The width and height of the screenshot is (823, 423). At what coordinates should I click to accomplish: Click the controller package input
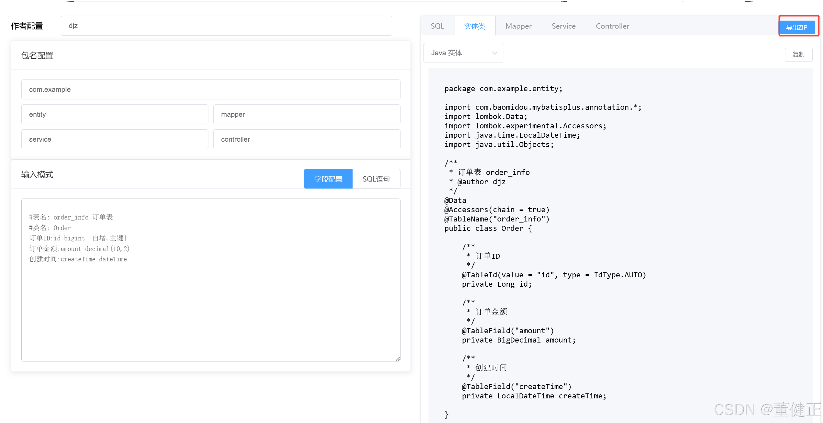[x=307, y=139]
